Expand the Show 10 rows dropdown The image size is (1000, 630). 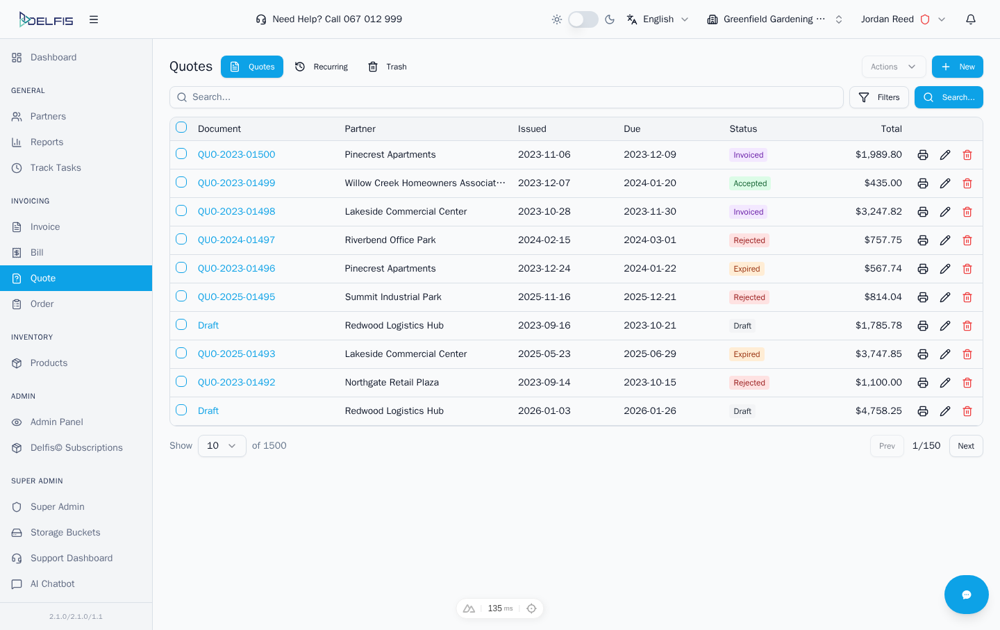pyautogui.click(x=222, y=446)
